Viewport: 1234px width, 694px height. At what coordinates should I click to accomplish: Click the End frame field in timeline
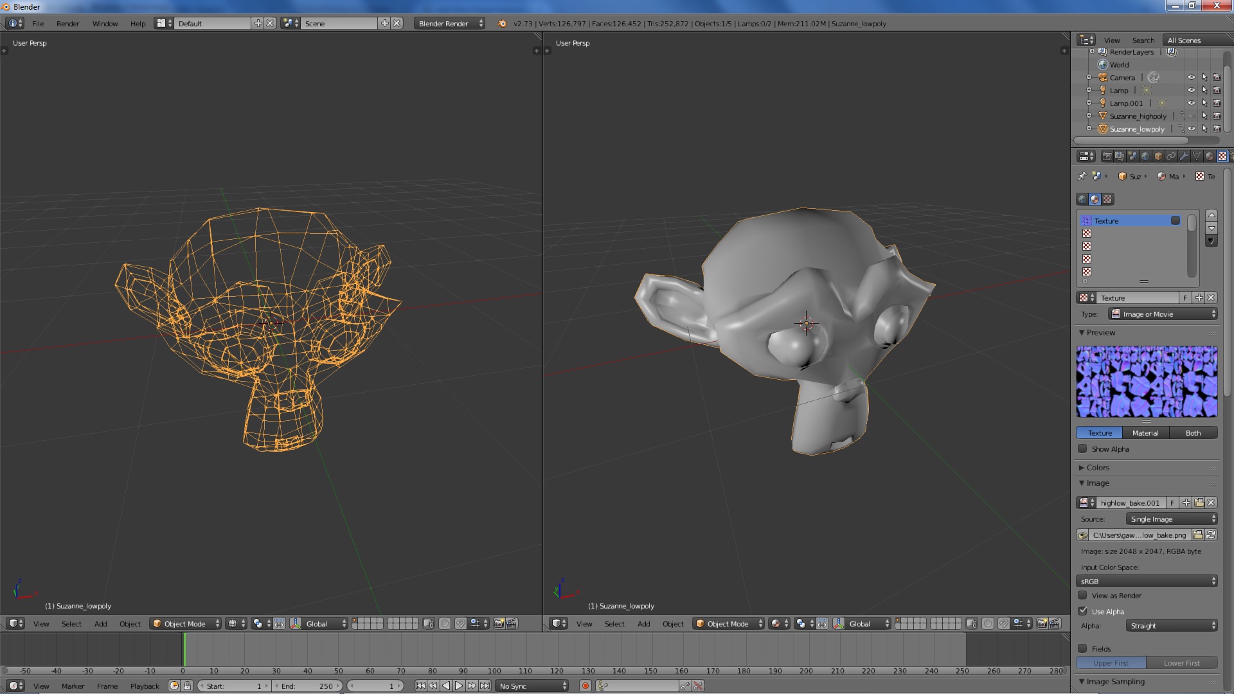[307, 686]
